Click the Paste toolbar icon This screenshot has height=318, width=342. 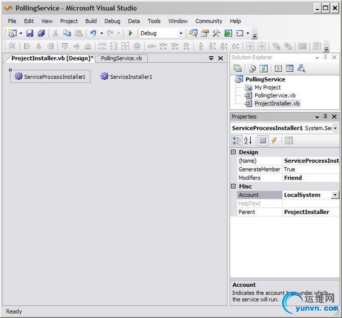pos(79,33)
